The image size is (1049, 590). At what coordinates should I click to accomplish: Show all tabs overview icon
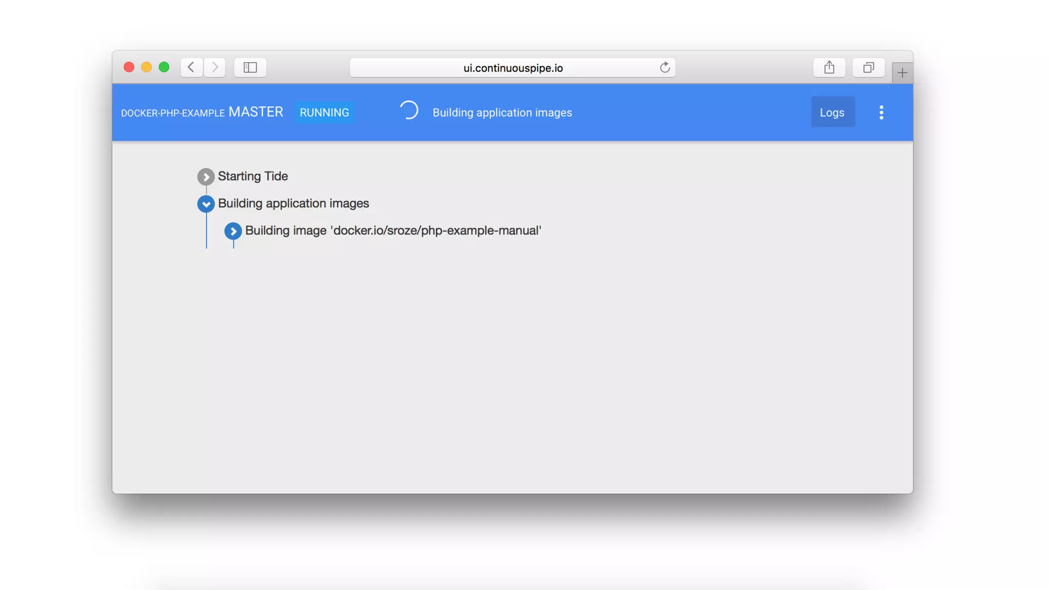point(868,67)
